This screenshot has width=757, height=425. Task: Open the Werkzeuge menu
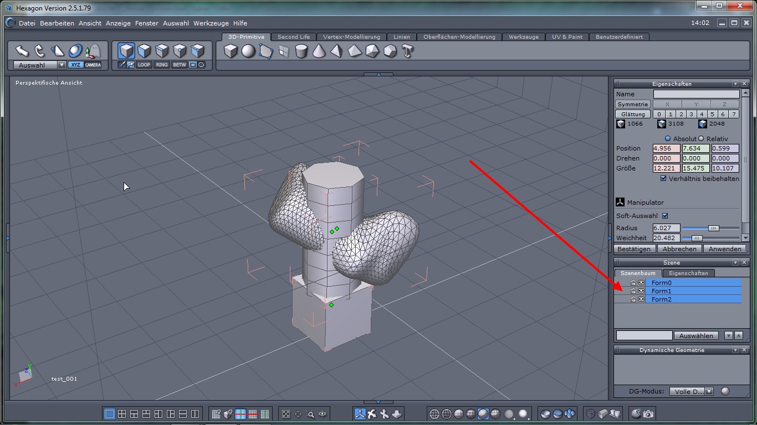211,23
